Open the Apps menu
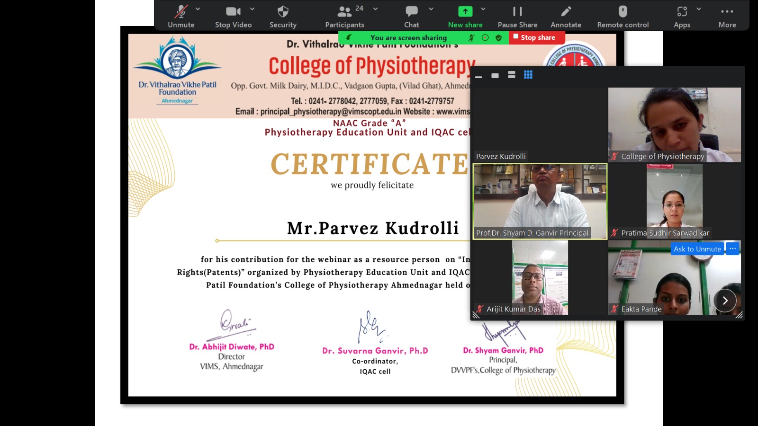The height and width of the screenshot is (426, 758). (682, 16)
